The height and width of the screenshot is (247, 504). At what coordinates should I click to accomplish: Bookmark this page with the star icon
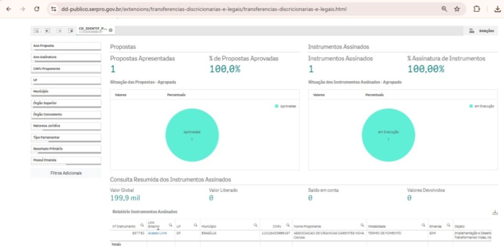[457, 9]
